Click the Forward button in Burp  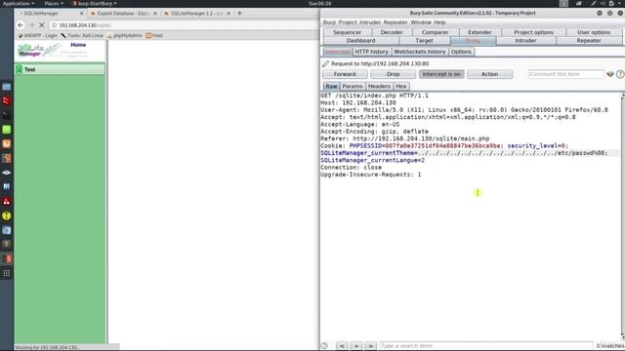[x=345, y=74]
